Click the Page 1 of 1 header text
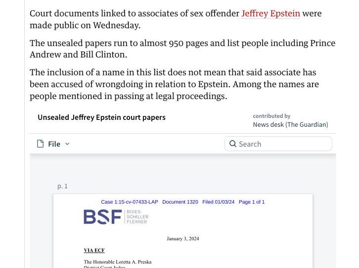Image resolution: width=359 pixels, height=268 pixels. [x=252, y=202]
